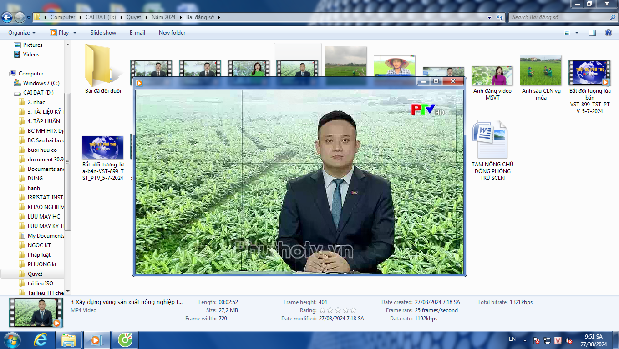Click the Back navigation arrow button
Screen dimensions: 619x349
[7, 18]
